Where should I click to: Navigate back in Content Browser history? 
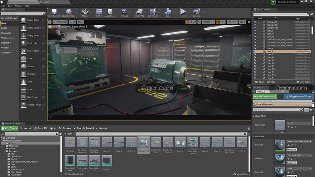tap(52, 128)
